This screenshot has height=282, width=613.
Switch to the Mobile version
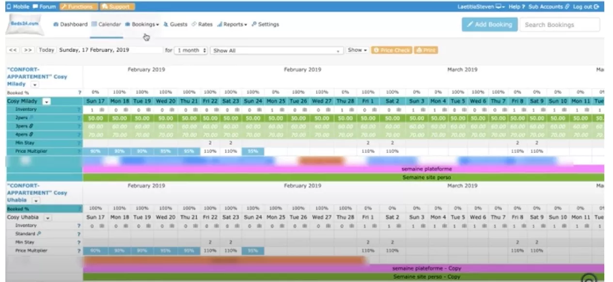[17, 7]
